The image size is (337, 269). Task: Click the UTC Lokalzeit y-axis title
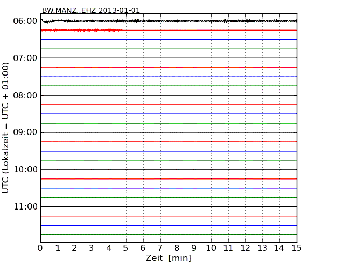(6, 128)
